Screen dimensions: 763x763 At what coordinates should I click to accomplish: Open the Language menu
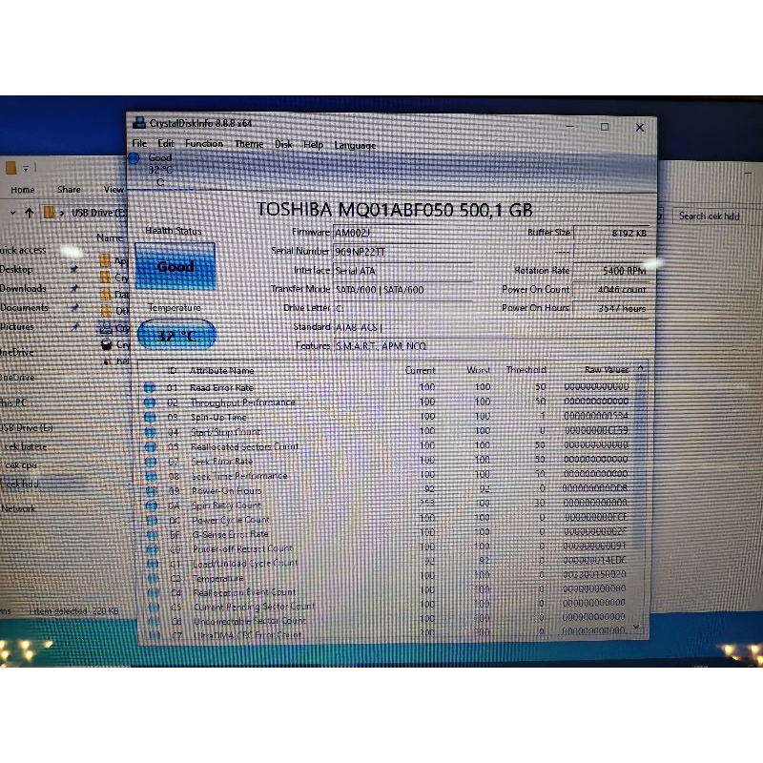click(355, 146)
